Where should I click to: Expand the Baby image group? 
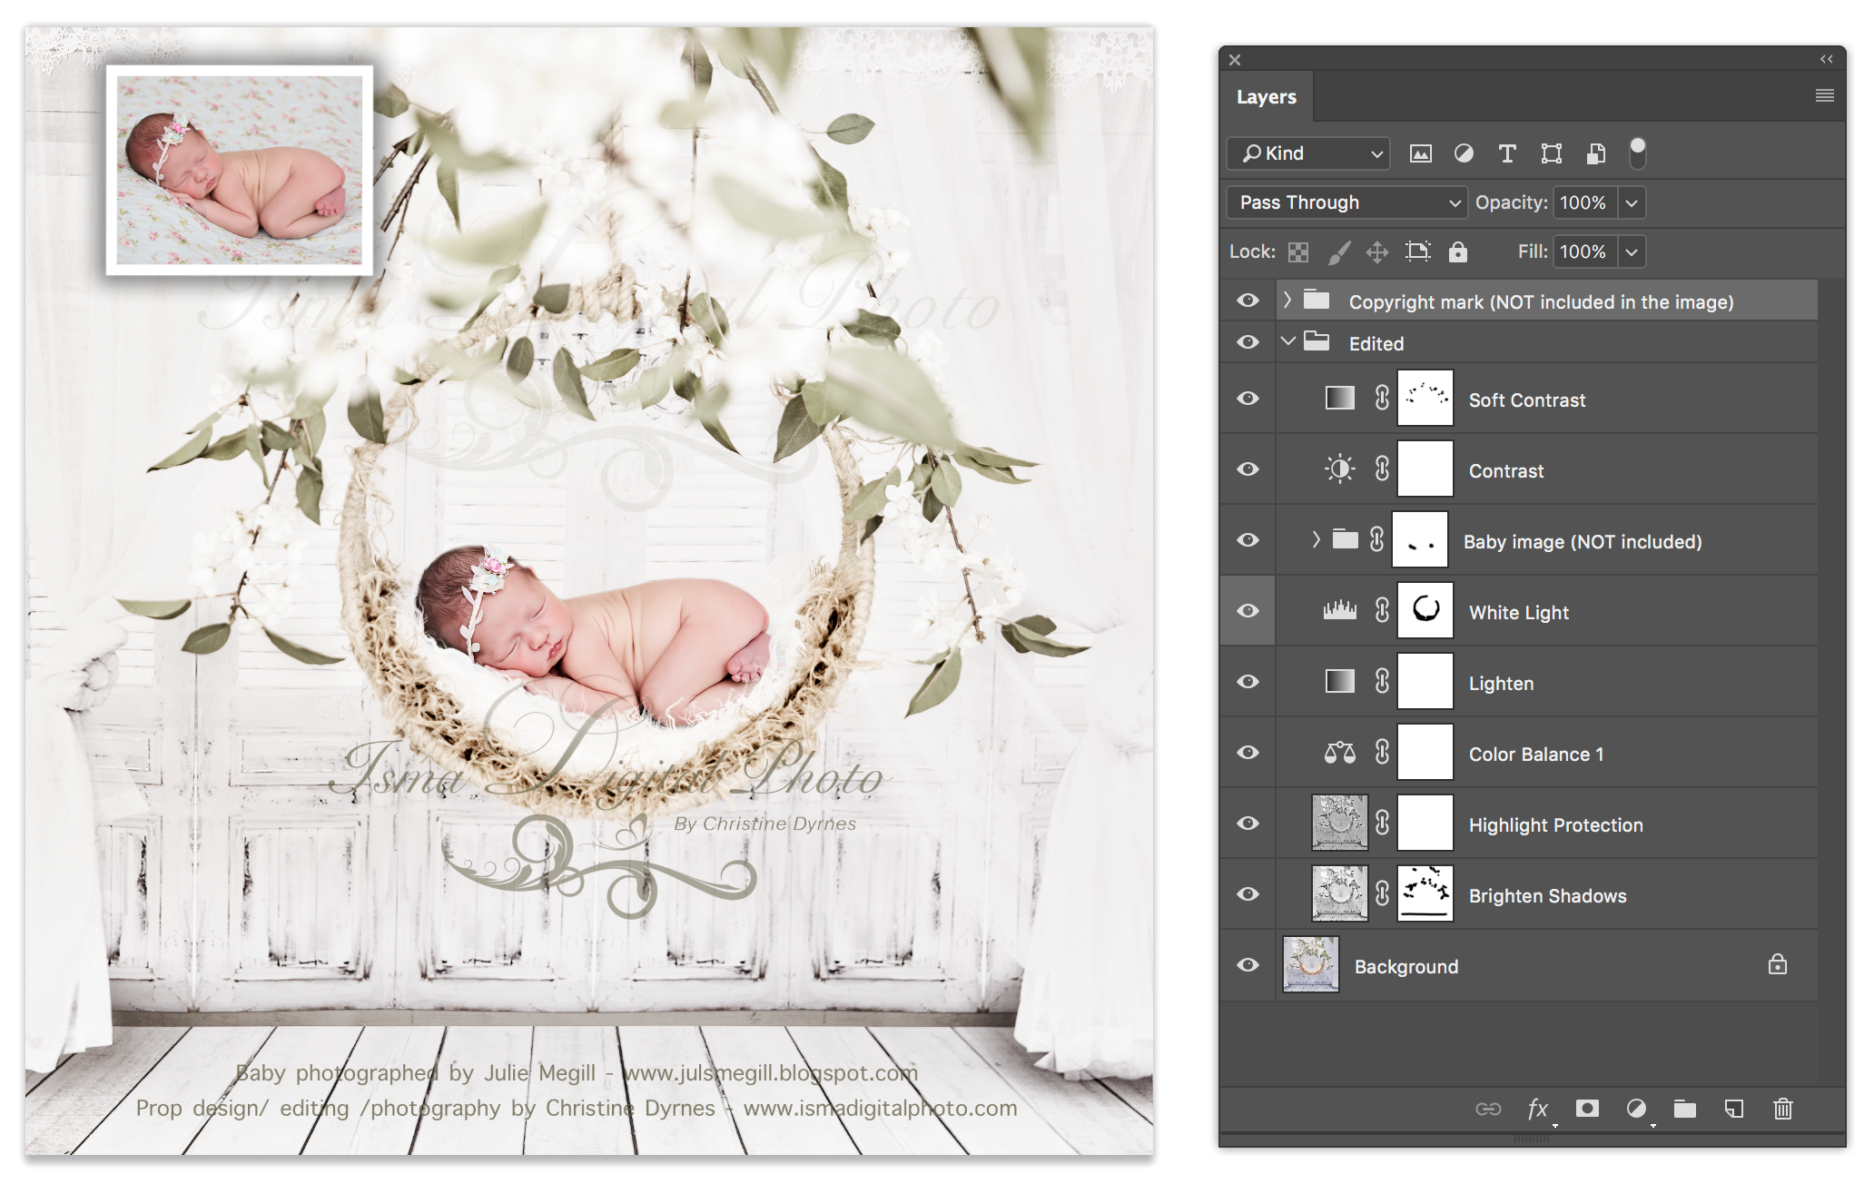[x=1316, y=539]
